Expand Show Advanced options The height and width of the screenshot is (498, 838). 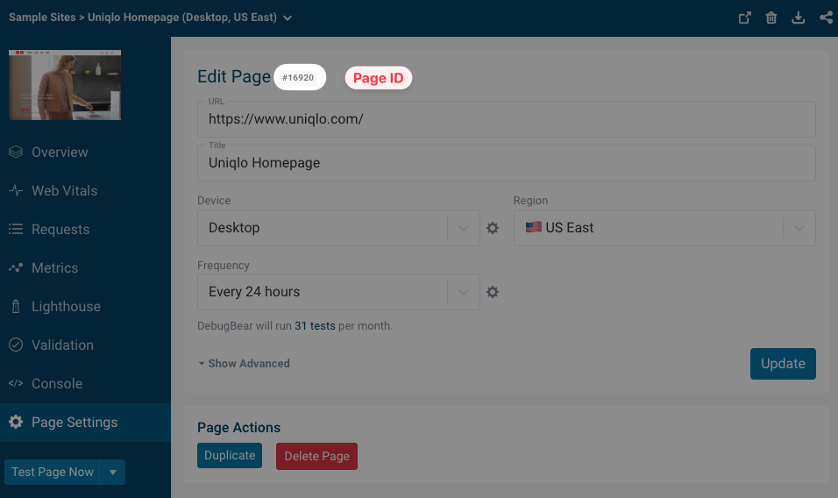click(244, 363)
